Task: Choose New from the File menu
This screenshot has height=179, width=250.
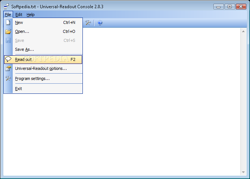Action: (43, 22)
